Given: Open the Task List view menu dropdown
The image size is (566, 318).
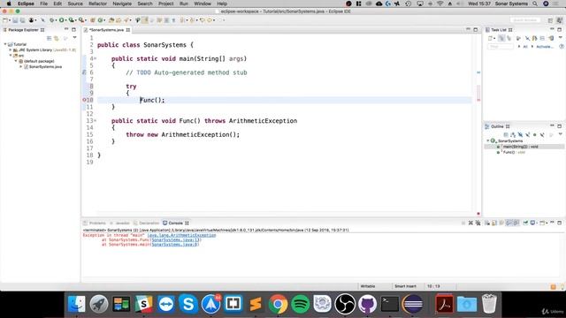Looking at the screenshot, I should pos(560,37).
